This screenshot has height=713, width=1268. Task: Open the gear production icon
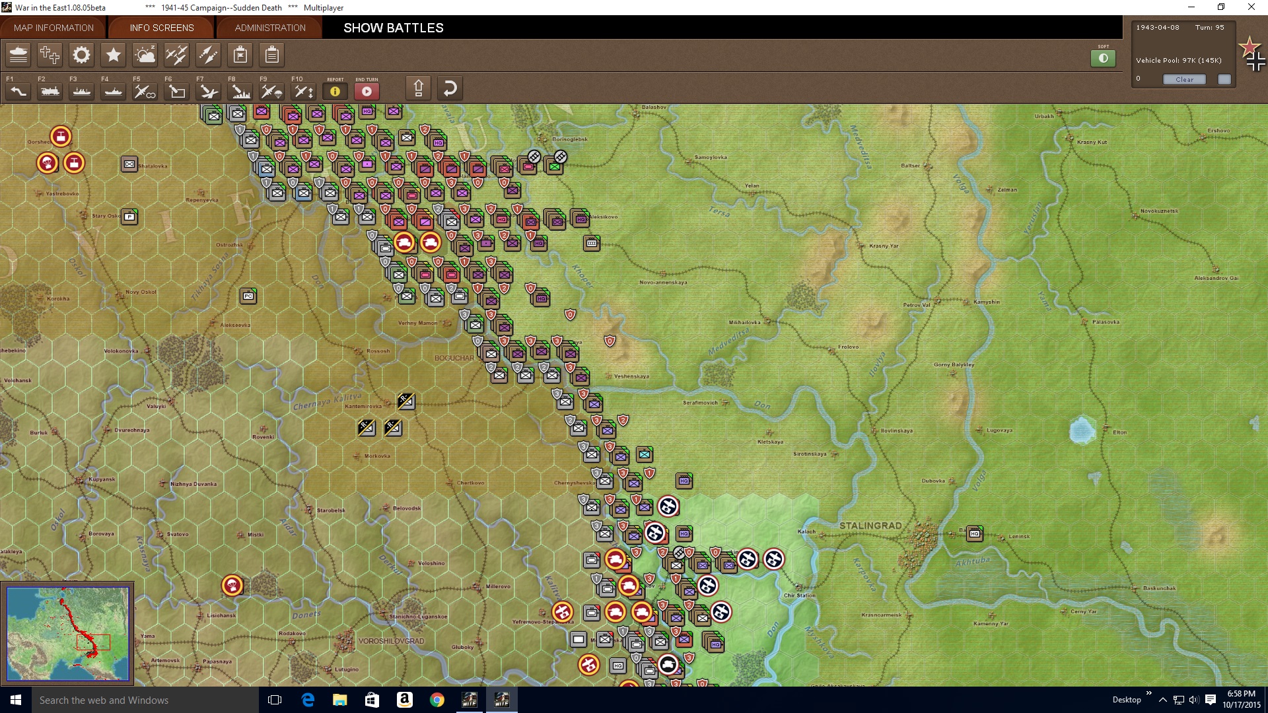coord(82,55)
